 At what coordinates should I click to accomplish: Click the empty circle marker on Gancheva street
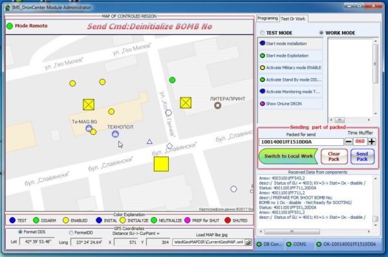tap(169, 113)
